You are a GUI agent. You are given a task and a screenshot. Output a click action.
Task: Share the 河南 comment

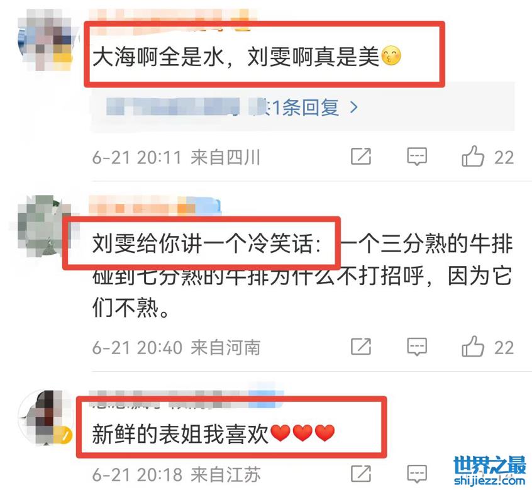click(361, 347)
